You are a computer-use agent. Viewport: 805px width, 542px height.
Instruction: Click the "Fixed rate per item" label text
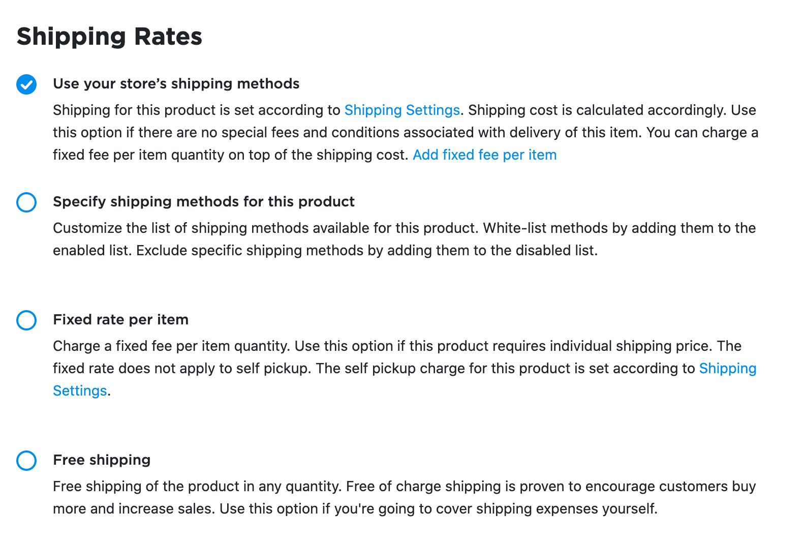point(120,320)
